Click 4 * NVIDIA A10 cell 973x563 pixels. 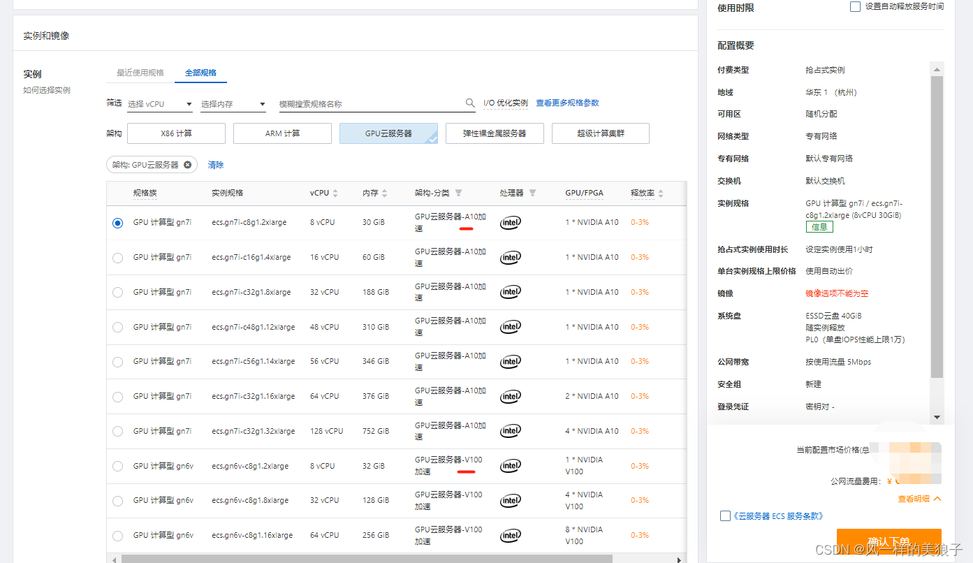[x=592, y=431]
